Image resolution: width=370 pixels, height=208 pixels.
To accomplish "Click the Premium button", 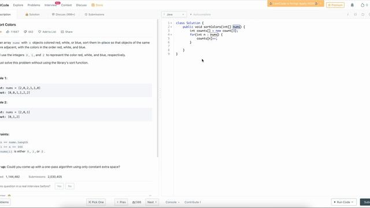I will tap(335, 5).
